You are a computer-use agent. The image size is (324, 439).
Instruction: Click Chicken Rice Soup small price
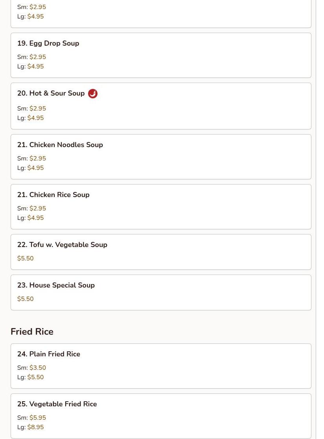[x=38, y=208]
